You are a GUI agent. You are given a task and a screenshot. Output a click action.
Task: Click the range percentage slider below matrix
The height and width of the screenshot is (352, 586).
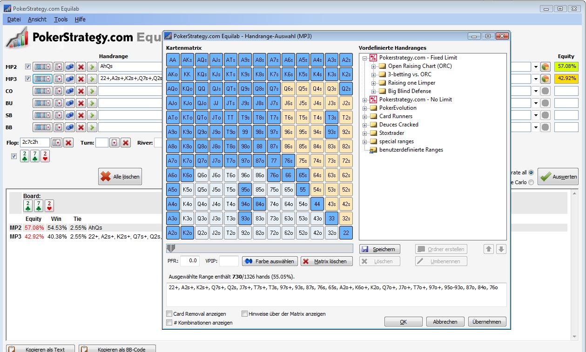pos(260,248)
